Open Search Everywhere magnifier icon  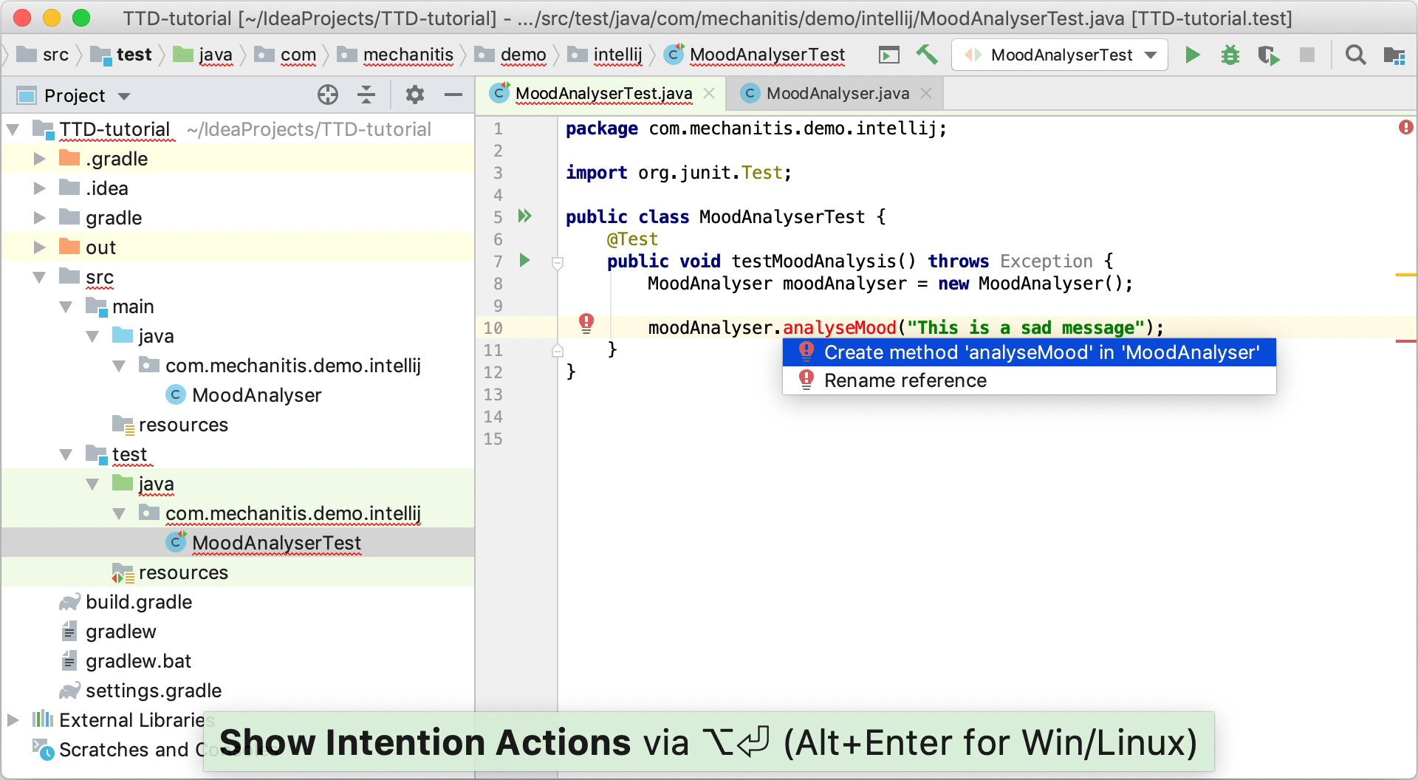(1355, 55)
